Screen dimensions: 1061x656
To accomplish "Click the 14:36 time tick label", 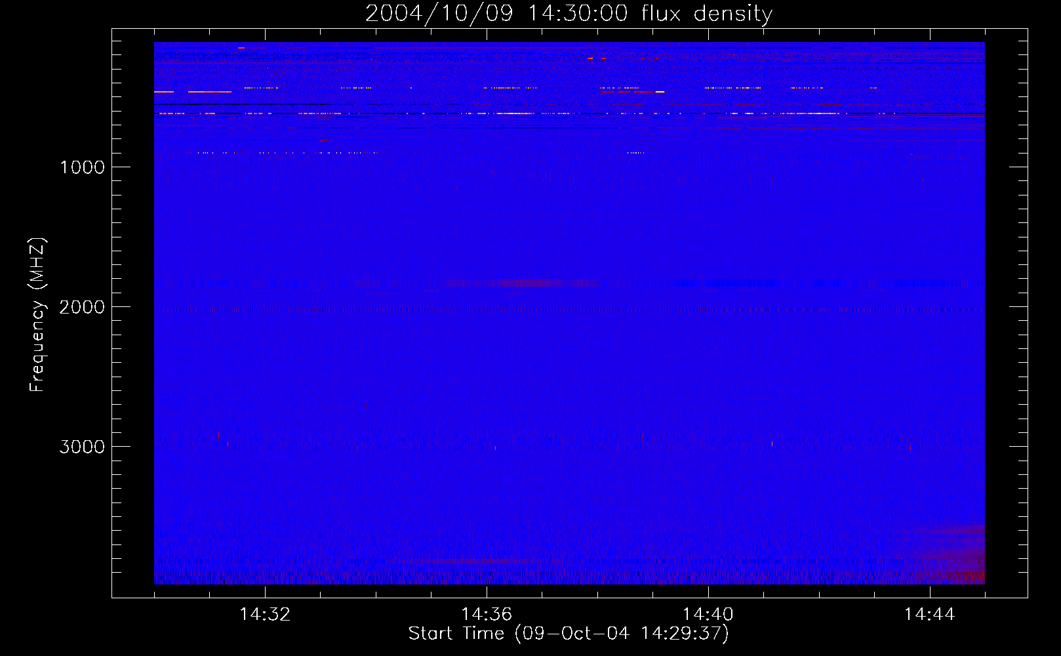I will [487, 615].
